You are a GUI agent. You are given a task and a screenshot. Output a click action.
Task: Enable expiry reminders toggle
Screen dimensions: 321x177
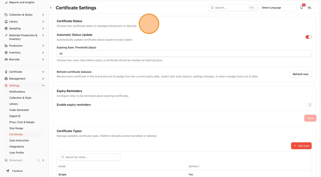tap(308, 105)
